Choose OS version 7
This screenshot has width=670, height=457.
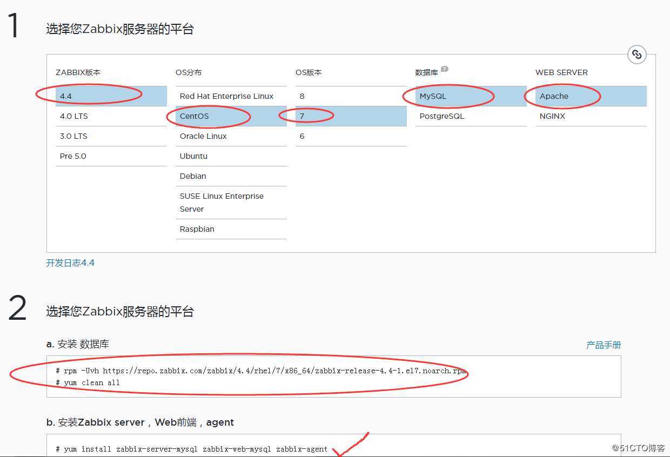[351, 116]
